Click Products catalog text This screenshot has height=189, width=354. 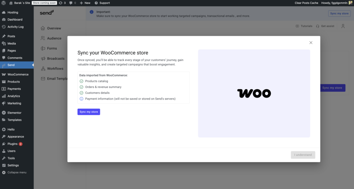click(97, 81)
